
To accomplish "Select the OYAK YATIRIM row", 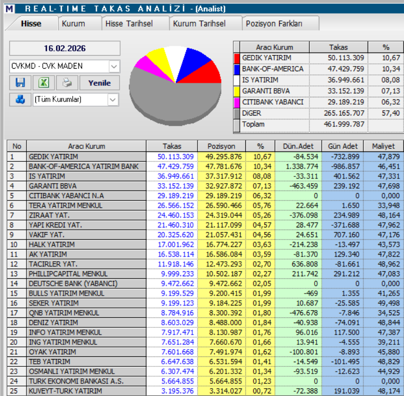I will click(205, 352).
